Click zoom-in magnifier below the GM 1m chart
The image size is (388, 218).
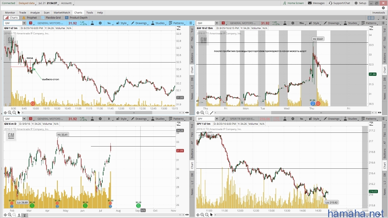[10, 113]
